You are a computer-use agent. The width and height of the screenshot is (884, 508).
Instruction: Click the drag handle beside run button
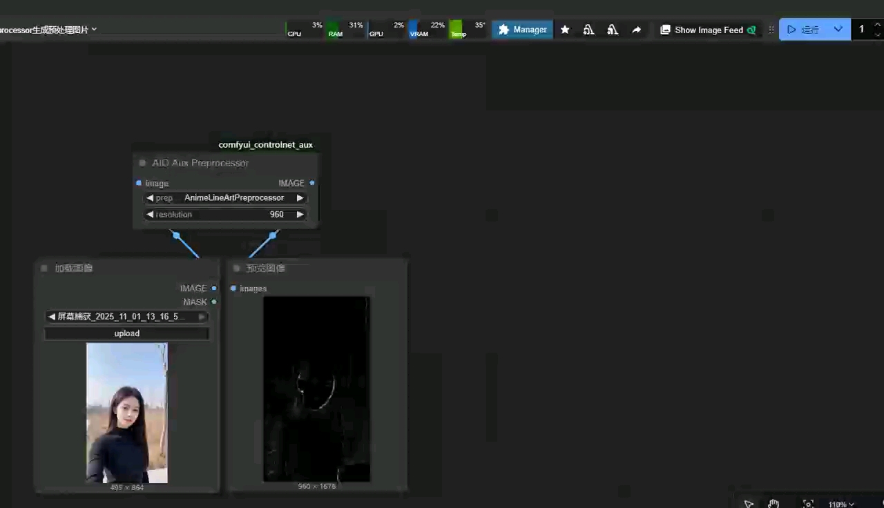(771, 30)
